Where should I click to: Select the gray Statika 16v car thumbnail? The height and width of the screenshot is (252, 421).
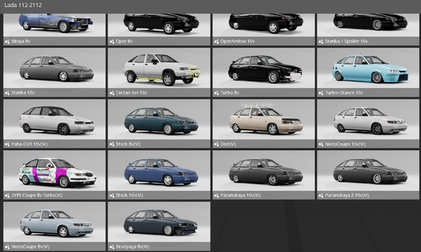coord(54,68)
